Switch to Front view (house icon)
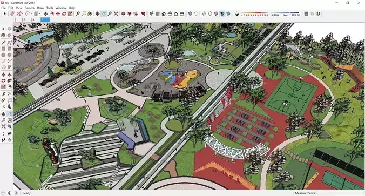The image size is (365, 196). pyautogui.click(x=164, y=13)
